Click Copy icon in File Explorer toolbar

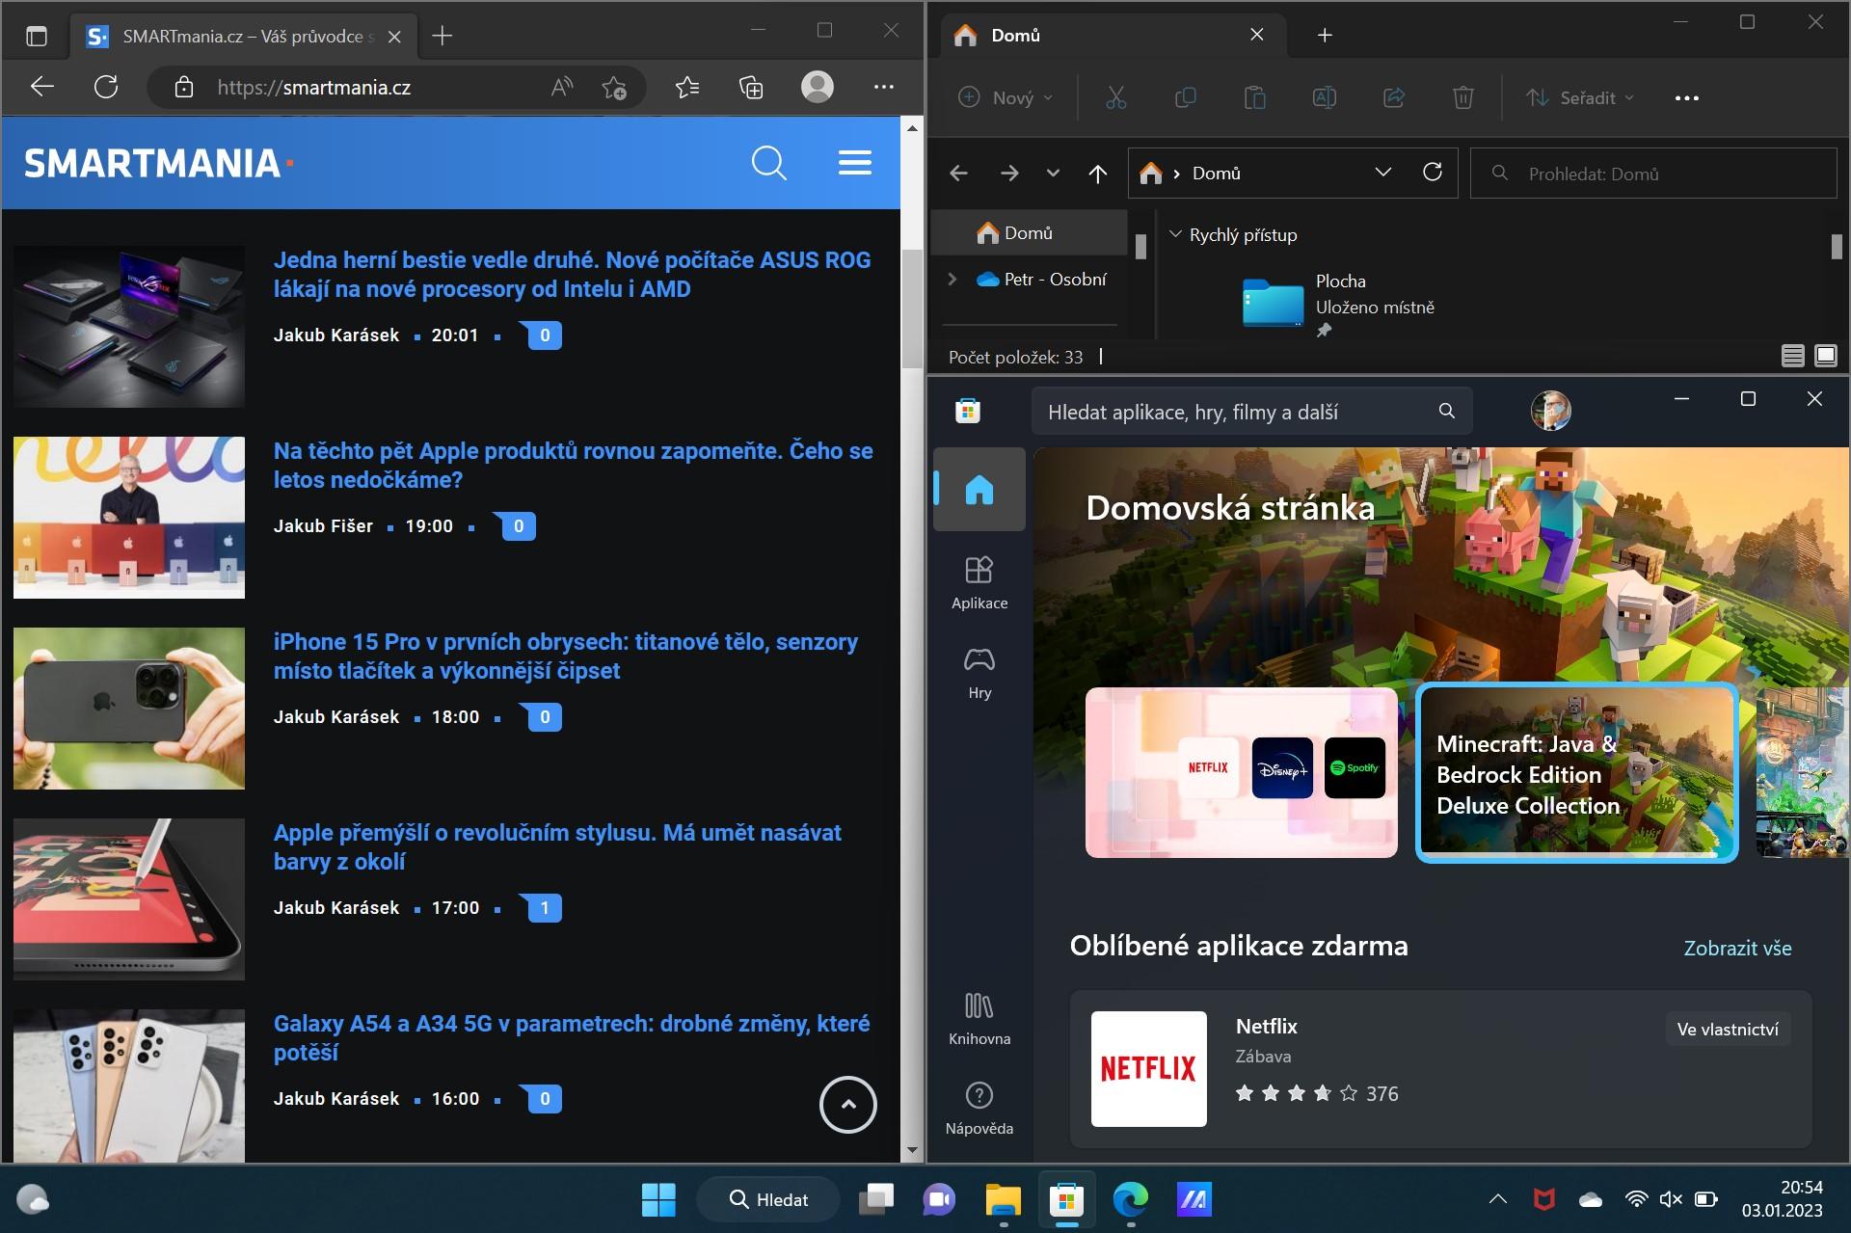point(1185,97)
